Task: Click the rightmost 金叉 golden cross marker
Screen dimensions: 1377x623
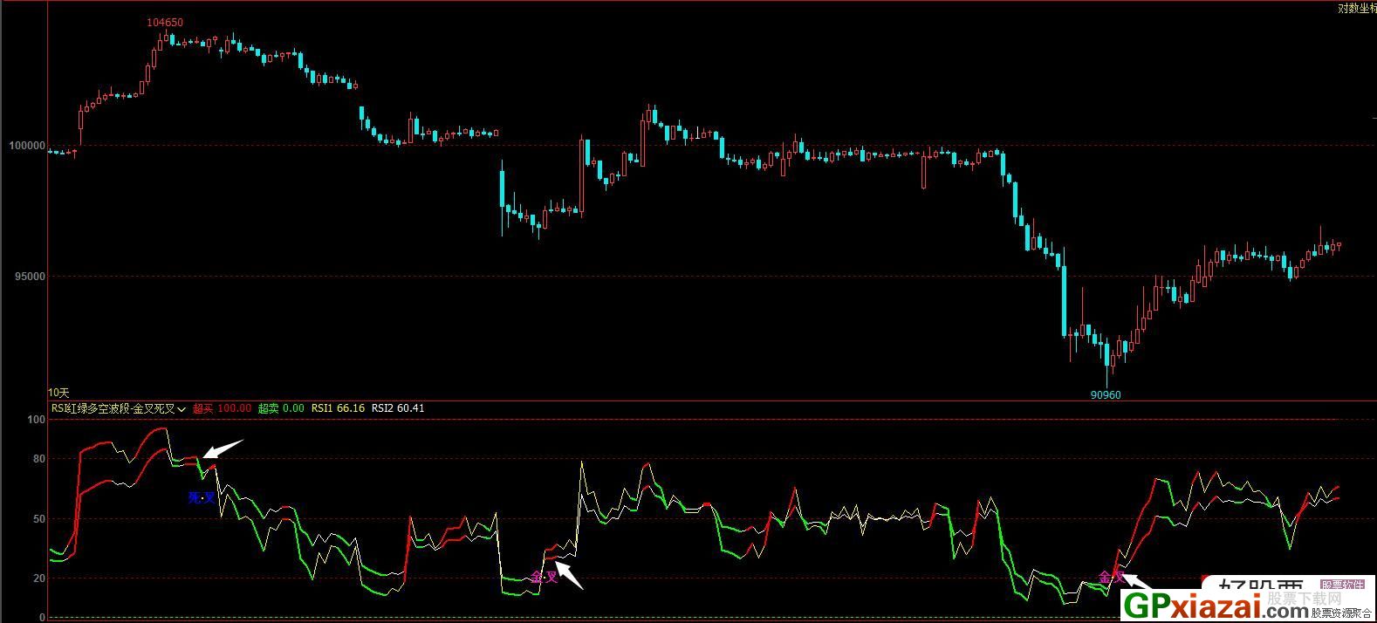Action: [1111, 577]
